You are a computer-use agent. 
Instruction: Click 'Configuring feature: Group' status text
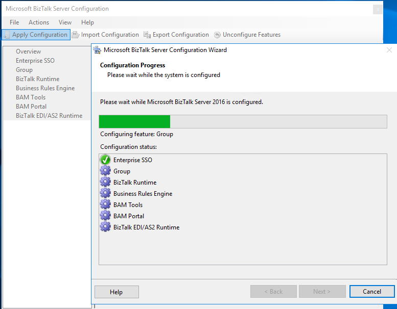tap(137, 134)
